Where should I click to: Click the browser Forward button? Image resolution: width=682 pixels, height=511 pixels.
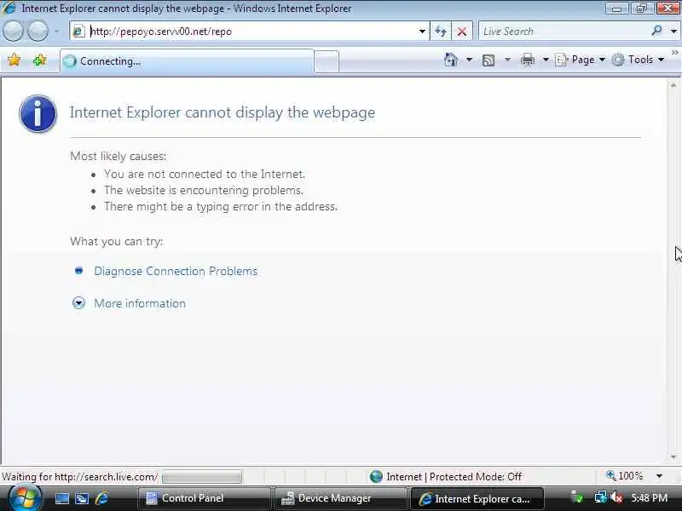coord(38,31)
